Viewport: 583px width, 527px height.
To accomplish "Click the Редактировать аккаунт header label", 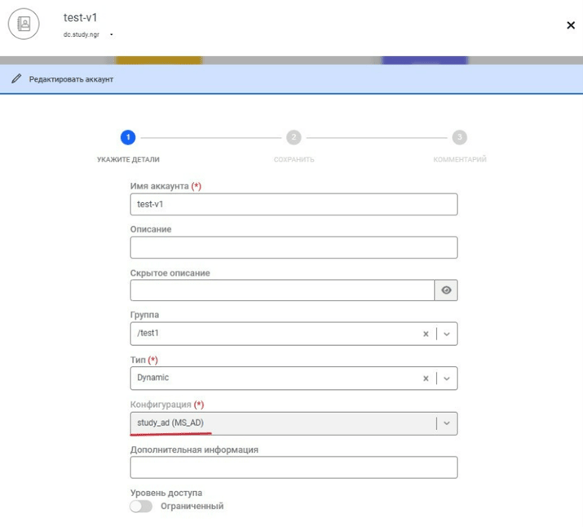I will [x=71, y=79].
